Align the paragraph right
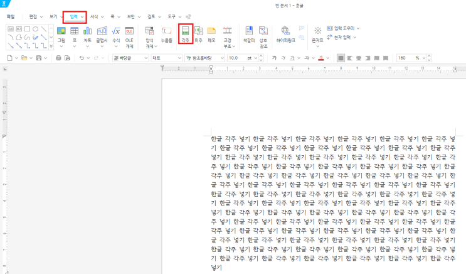 tap(368, 58)
